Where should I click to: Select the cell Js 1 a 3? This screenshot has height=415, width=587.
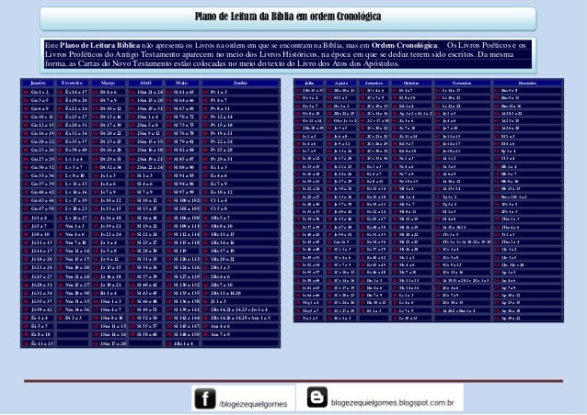point(109,175)
